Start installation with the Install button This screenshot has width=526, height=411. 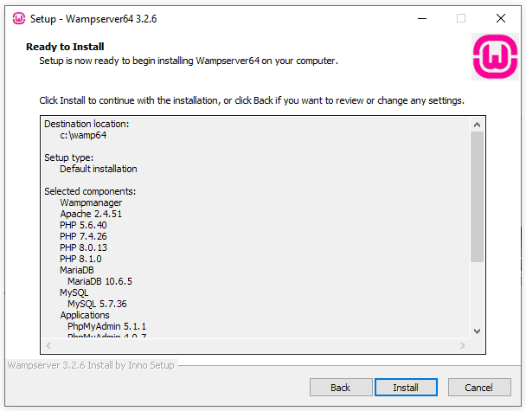point(406,388)
